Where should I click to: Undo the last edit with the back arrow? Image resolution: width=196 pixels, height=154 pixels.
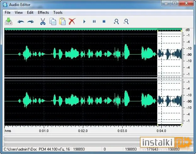coord(21,22)
